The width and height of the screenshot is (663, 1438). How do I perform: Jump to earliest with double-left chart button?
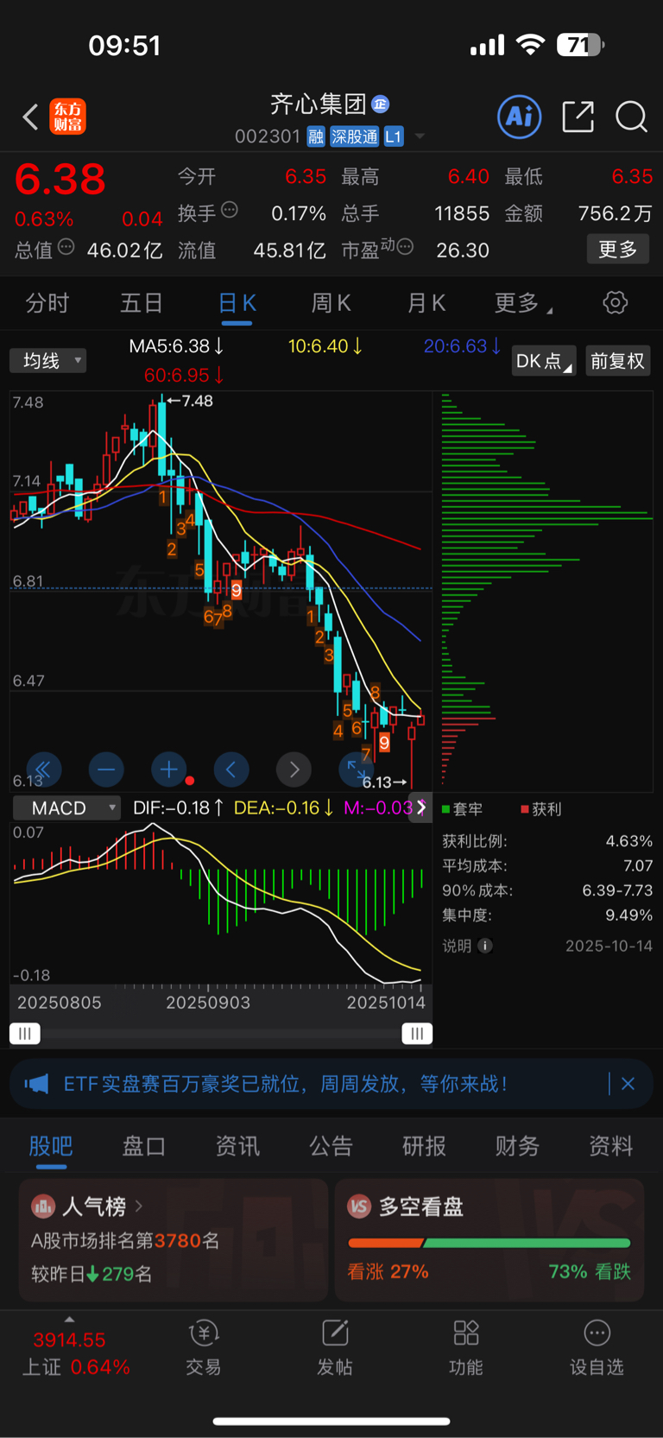click(x=43, y=769)
